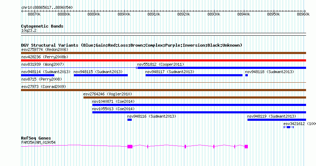Viewport: 316px width, 166px height.
Task: Click the 88900k ruler tick label
Action: tap(124, 14)
